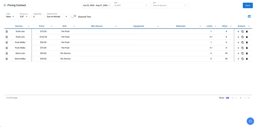Viewport: 256px width, 127px height.
Task: Click drag handle of Push Walks $52.00 row
Action: click(7, 42)
